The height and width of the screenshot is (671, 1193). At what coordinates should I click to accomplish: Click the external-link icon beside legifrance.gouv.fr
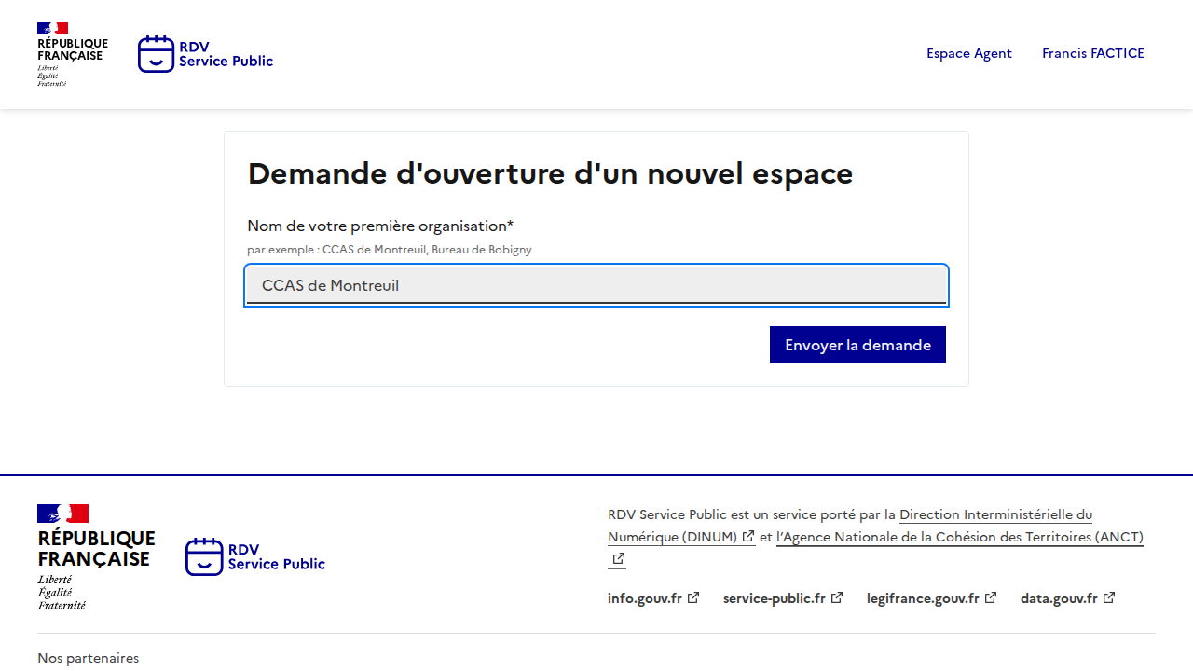(x=991, y=598)
